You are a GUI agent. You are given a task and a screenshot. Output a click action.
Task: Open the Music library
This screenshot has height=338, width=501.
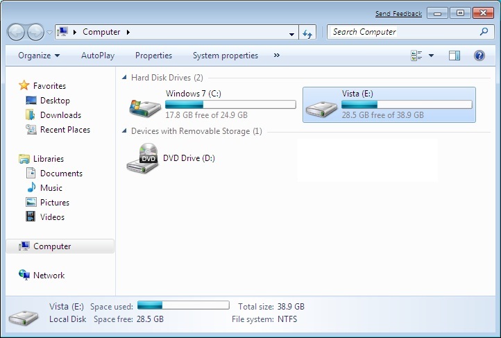[51, 188]
